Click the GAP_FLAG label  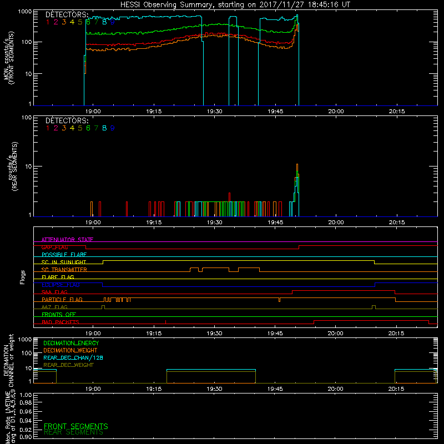pyautogui.click(x=54, y=247)
